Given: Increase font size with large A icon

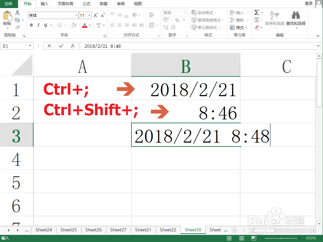Looking at the screenshot, I should click(x=95, y=15).
